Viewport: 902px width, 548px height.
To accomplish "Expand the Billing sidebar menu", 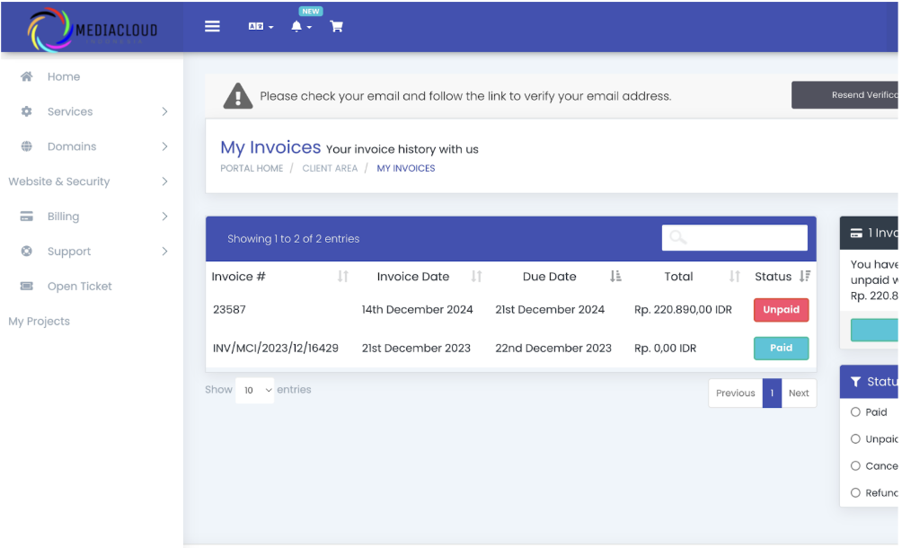I will coord(93,217).
